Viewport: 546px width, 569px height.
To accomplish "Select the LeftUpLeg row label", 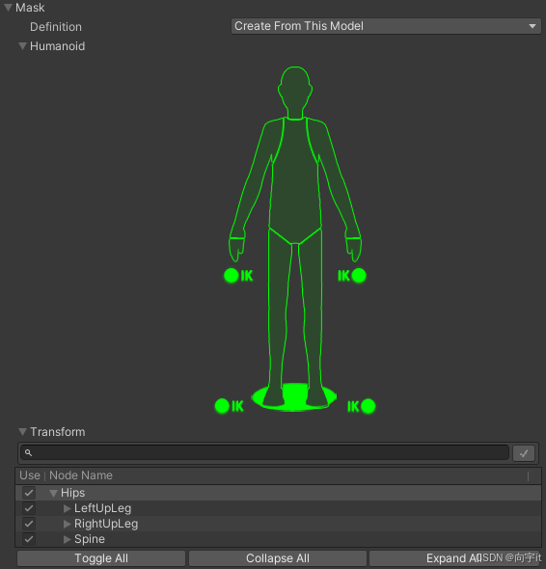I will coord(103,508).
